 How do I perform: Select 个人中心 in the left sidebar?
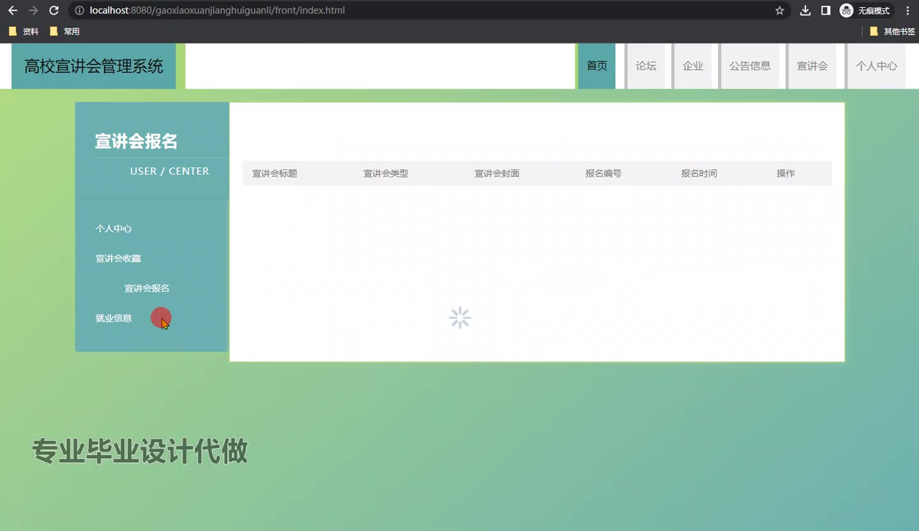point(114,228)
